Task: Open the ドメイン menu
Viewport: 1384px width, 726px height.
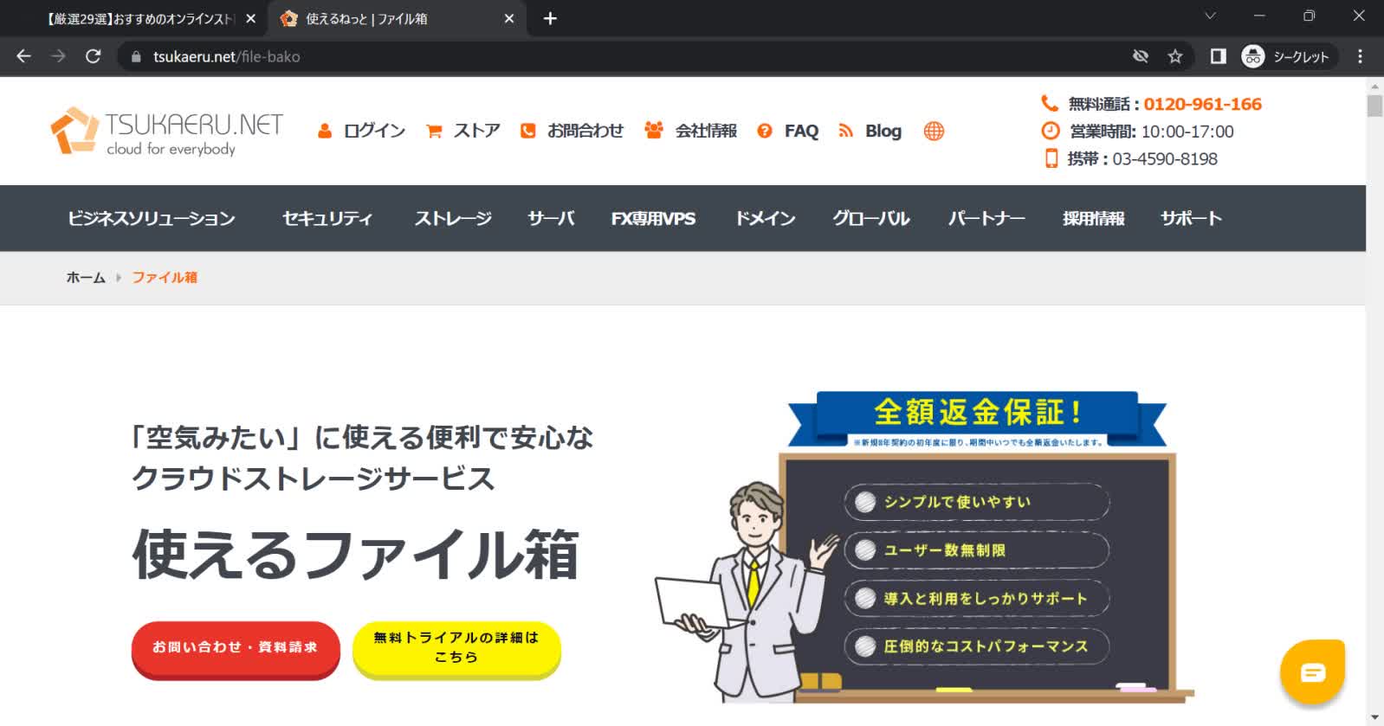Action: pyautogui.click(x=765, y=218)
